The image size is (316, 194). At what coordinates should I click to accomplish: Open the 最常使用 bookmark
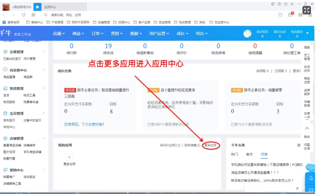(11, 22)
